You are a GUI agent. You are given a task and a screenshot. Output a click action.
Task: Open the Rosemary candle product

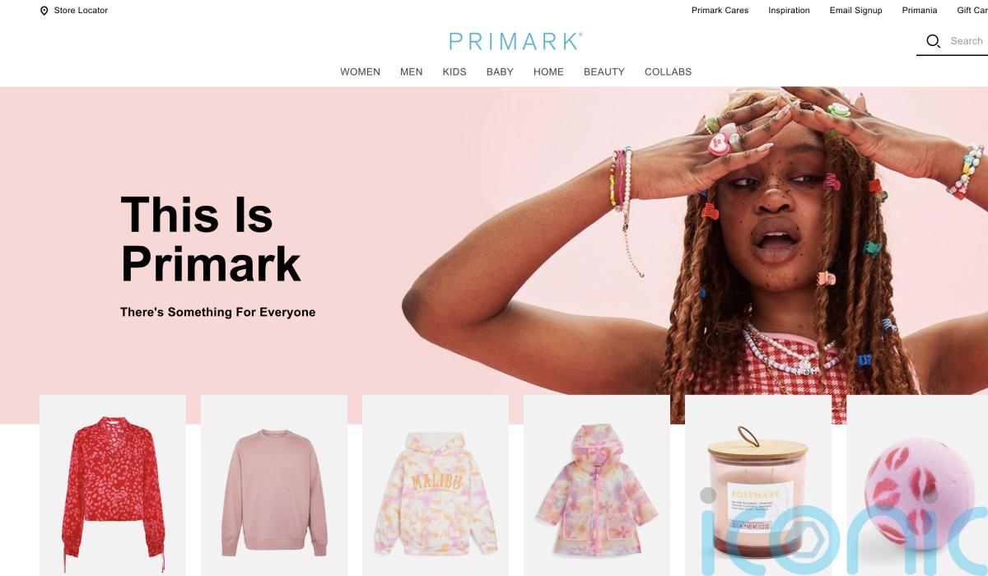[x=758, y=485]
